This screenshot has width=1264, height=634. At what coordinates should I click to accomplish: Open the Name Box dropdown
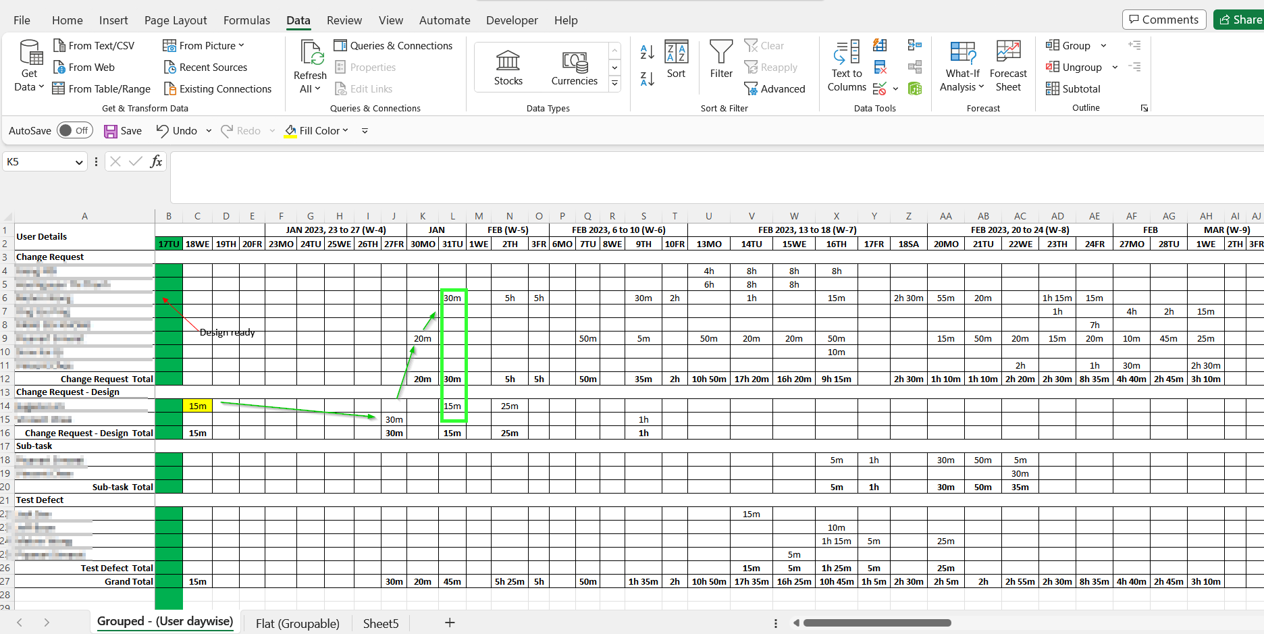[81, 161]
